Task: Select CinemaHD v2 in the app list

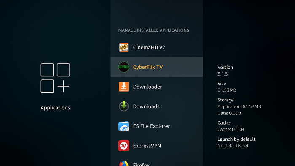Action: 156,47
